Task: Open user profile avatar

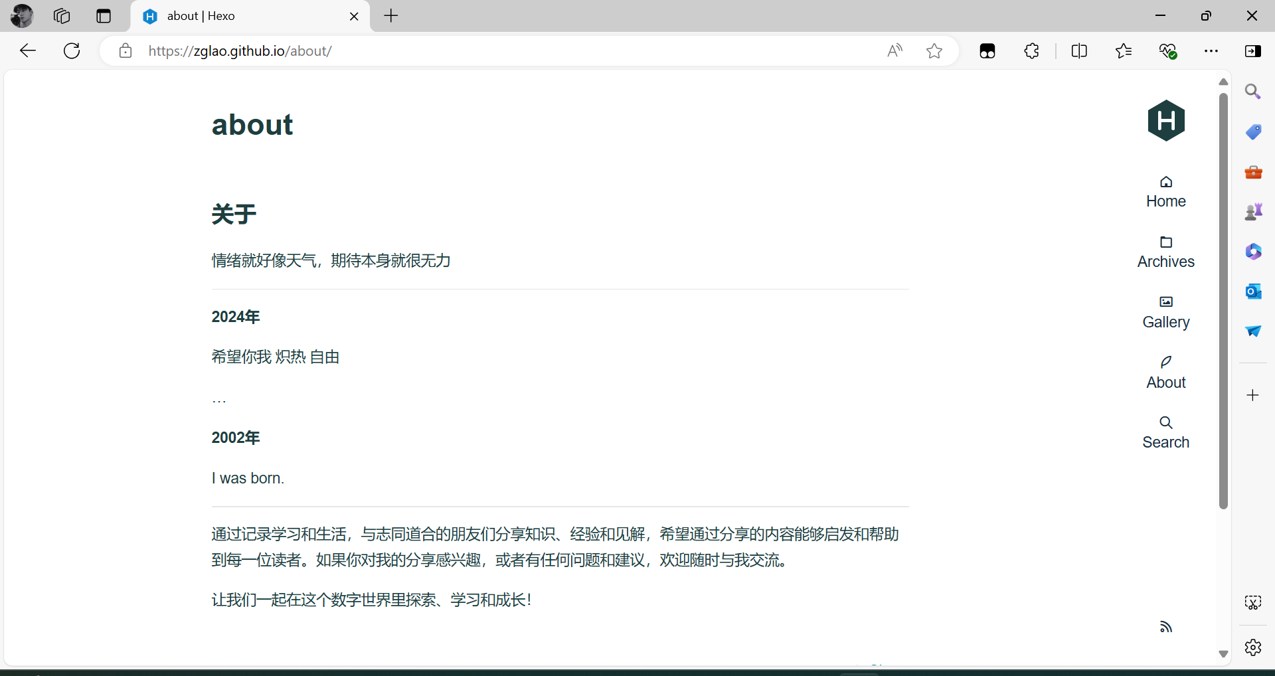Action: tap(22, 16)
